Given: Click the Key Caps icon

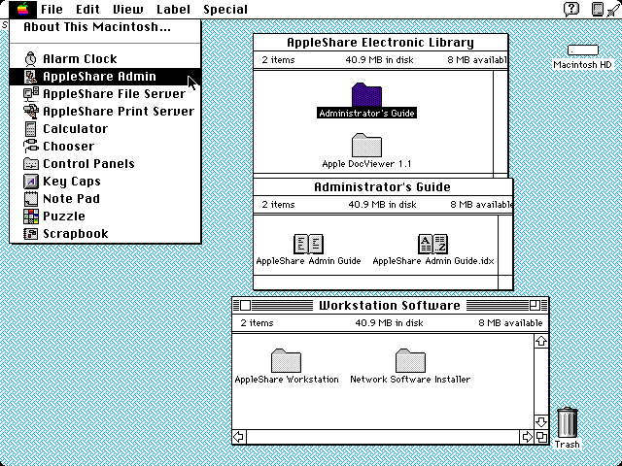Looking at the screenshot, I should 30,182.
